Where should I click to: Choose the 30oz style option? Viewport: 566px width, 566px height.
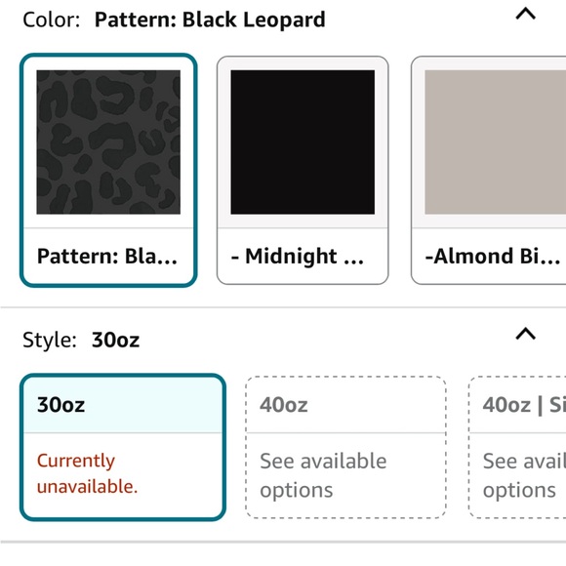tap(123, 447)
